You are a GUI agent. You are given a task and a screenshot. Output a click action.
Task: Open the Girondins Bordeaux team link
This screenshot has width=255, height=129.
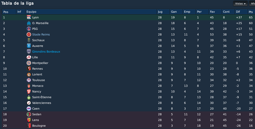pos(46,52)
